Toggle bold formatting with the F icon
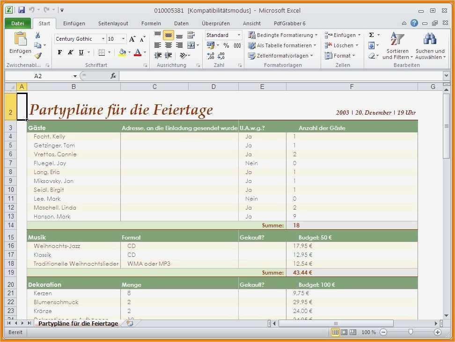The width and height of the screenshot is (455, 342). coord(59,52)
